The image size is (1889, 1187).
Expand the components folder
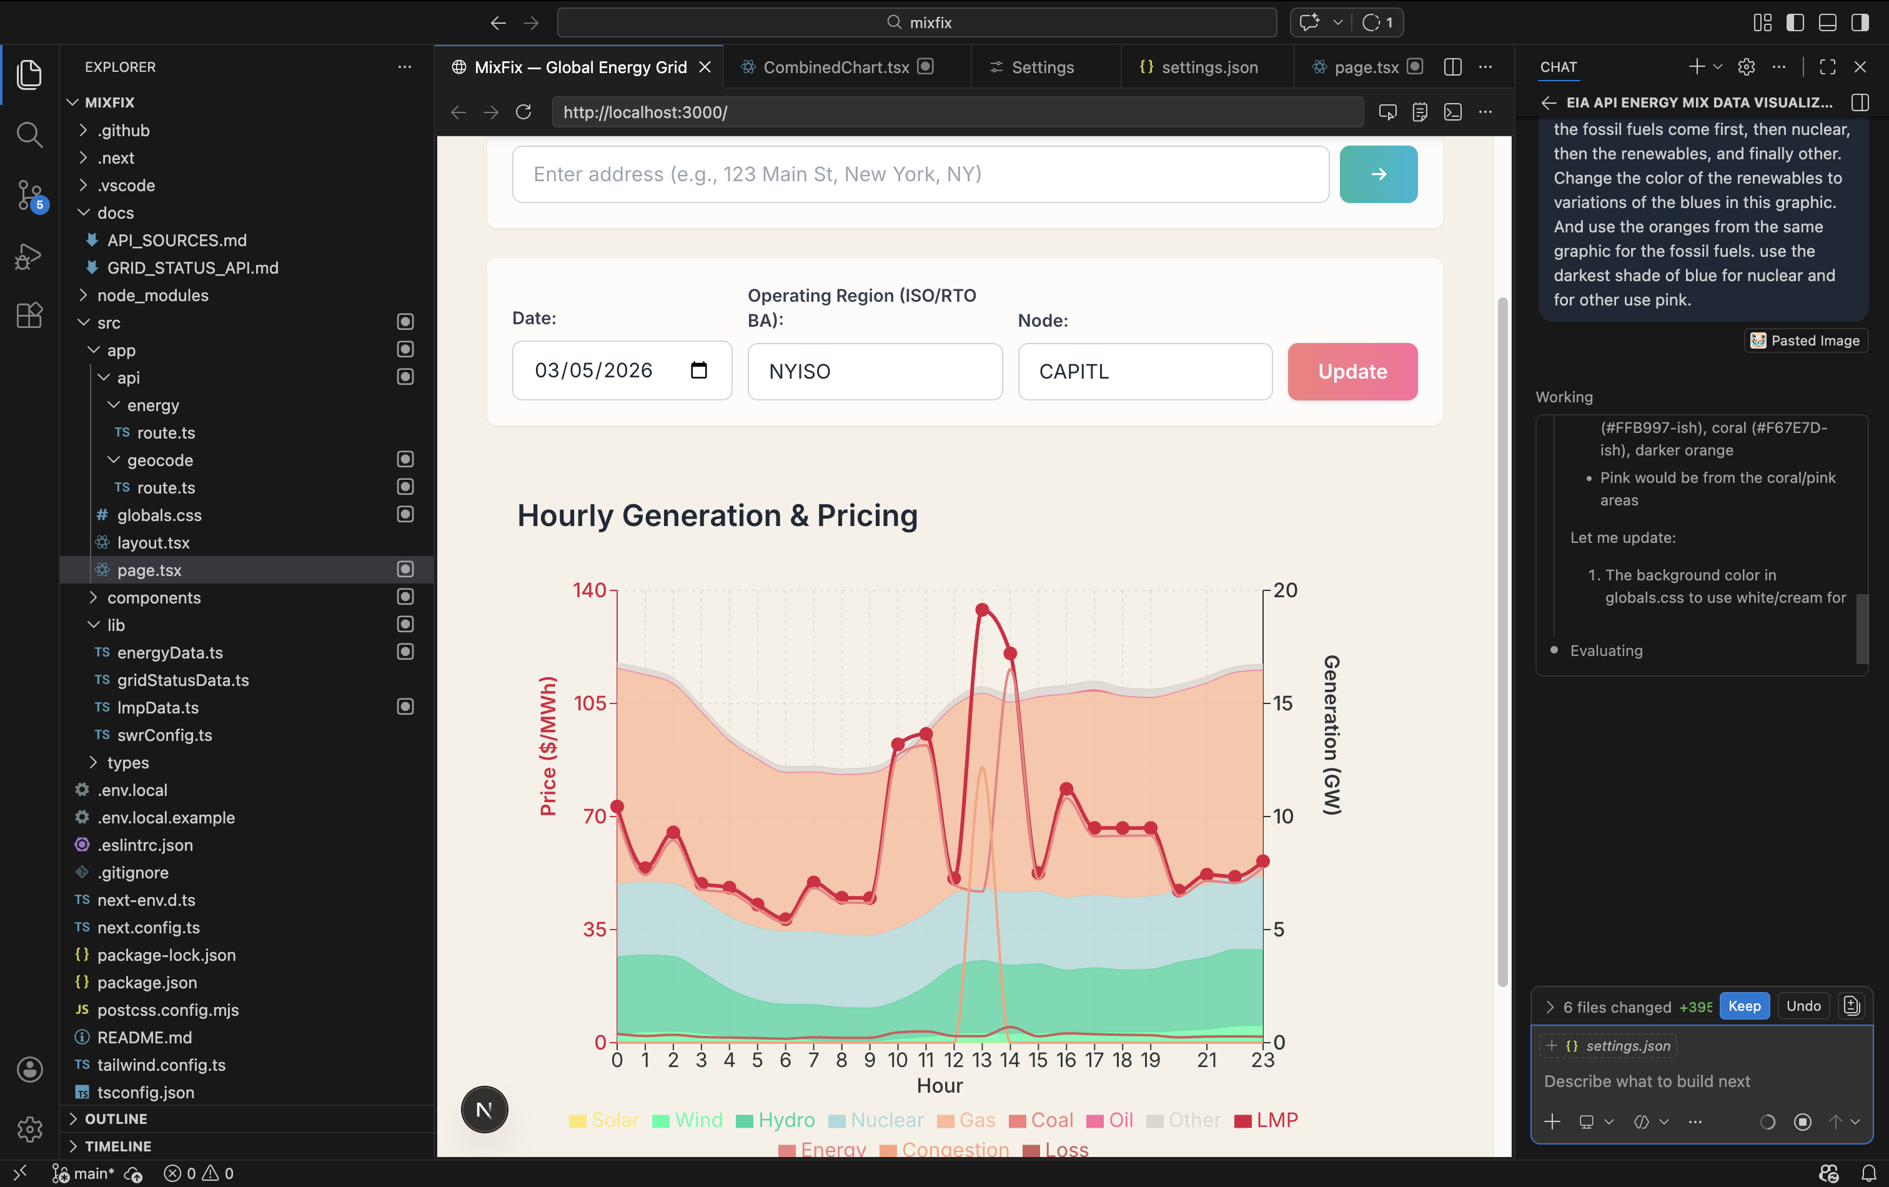coord(154,597)
